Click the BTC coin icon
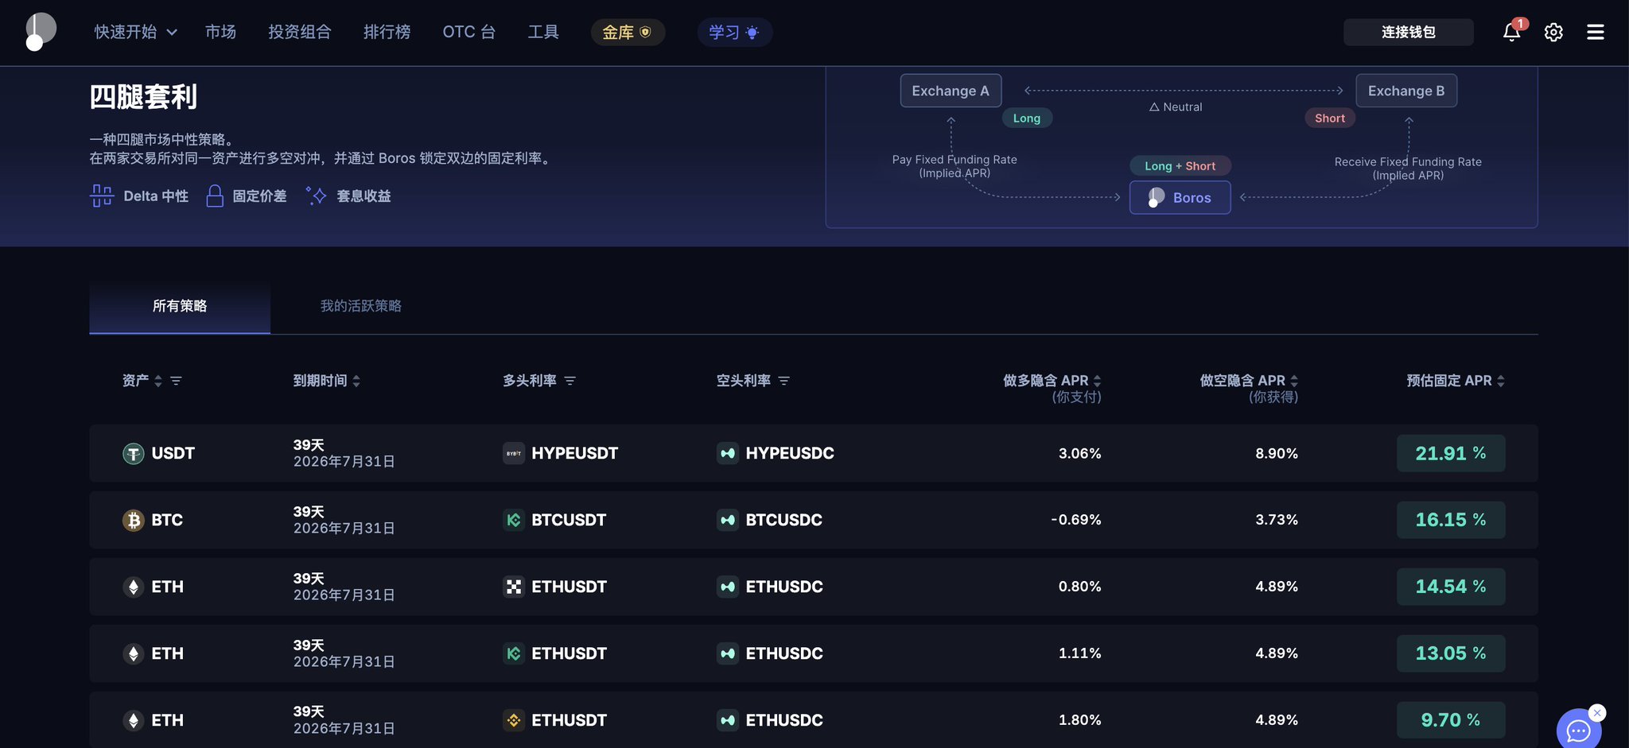 pos(133,520)
